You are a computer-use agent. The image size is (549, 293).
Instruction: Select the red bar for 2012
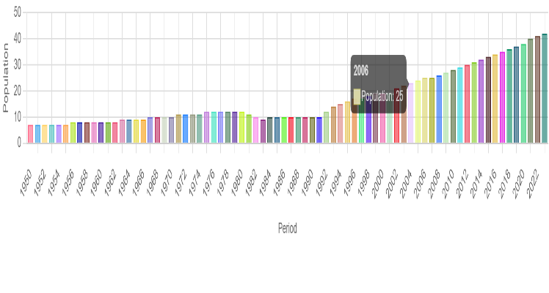tap(467, 104)
